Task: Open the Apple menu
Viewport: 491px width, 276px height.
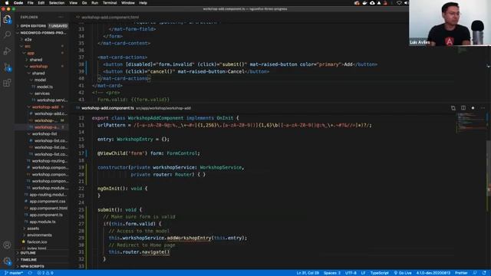Action: point(7,3)
